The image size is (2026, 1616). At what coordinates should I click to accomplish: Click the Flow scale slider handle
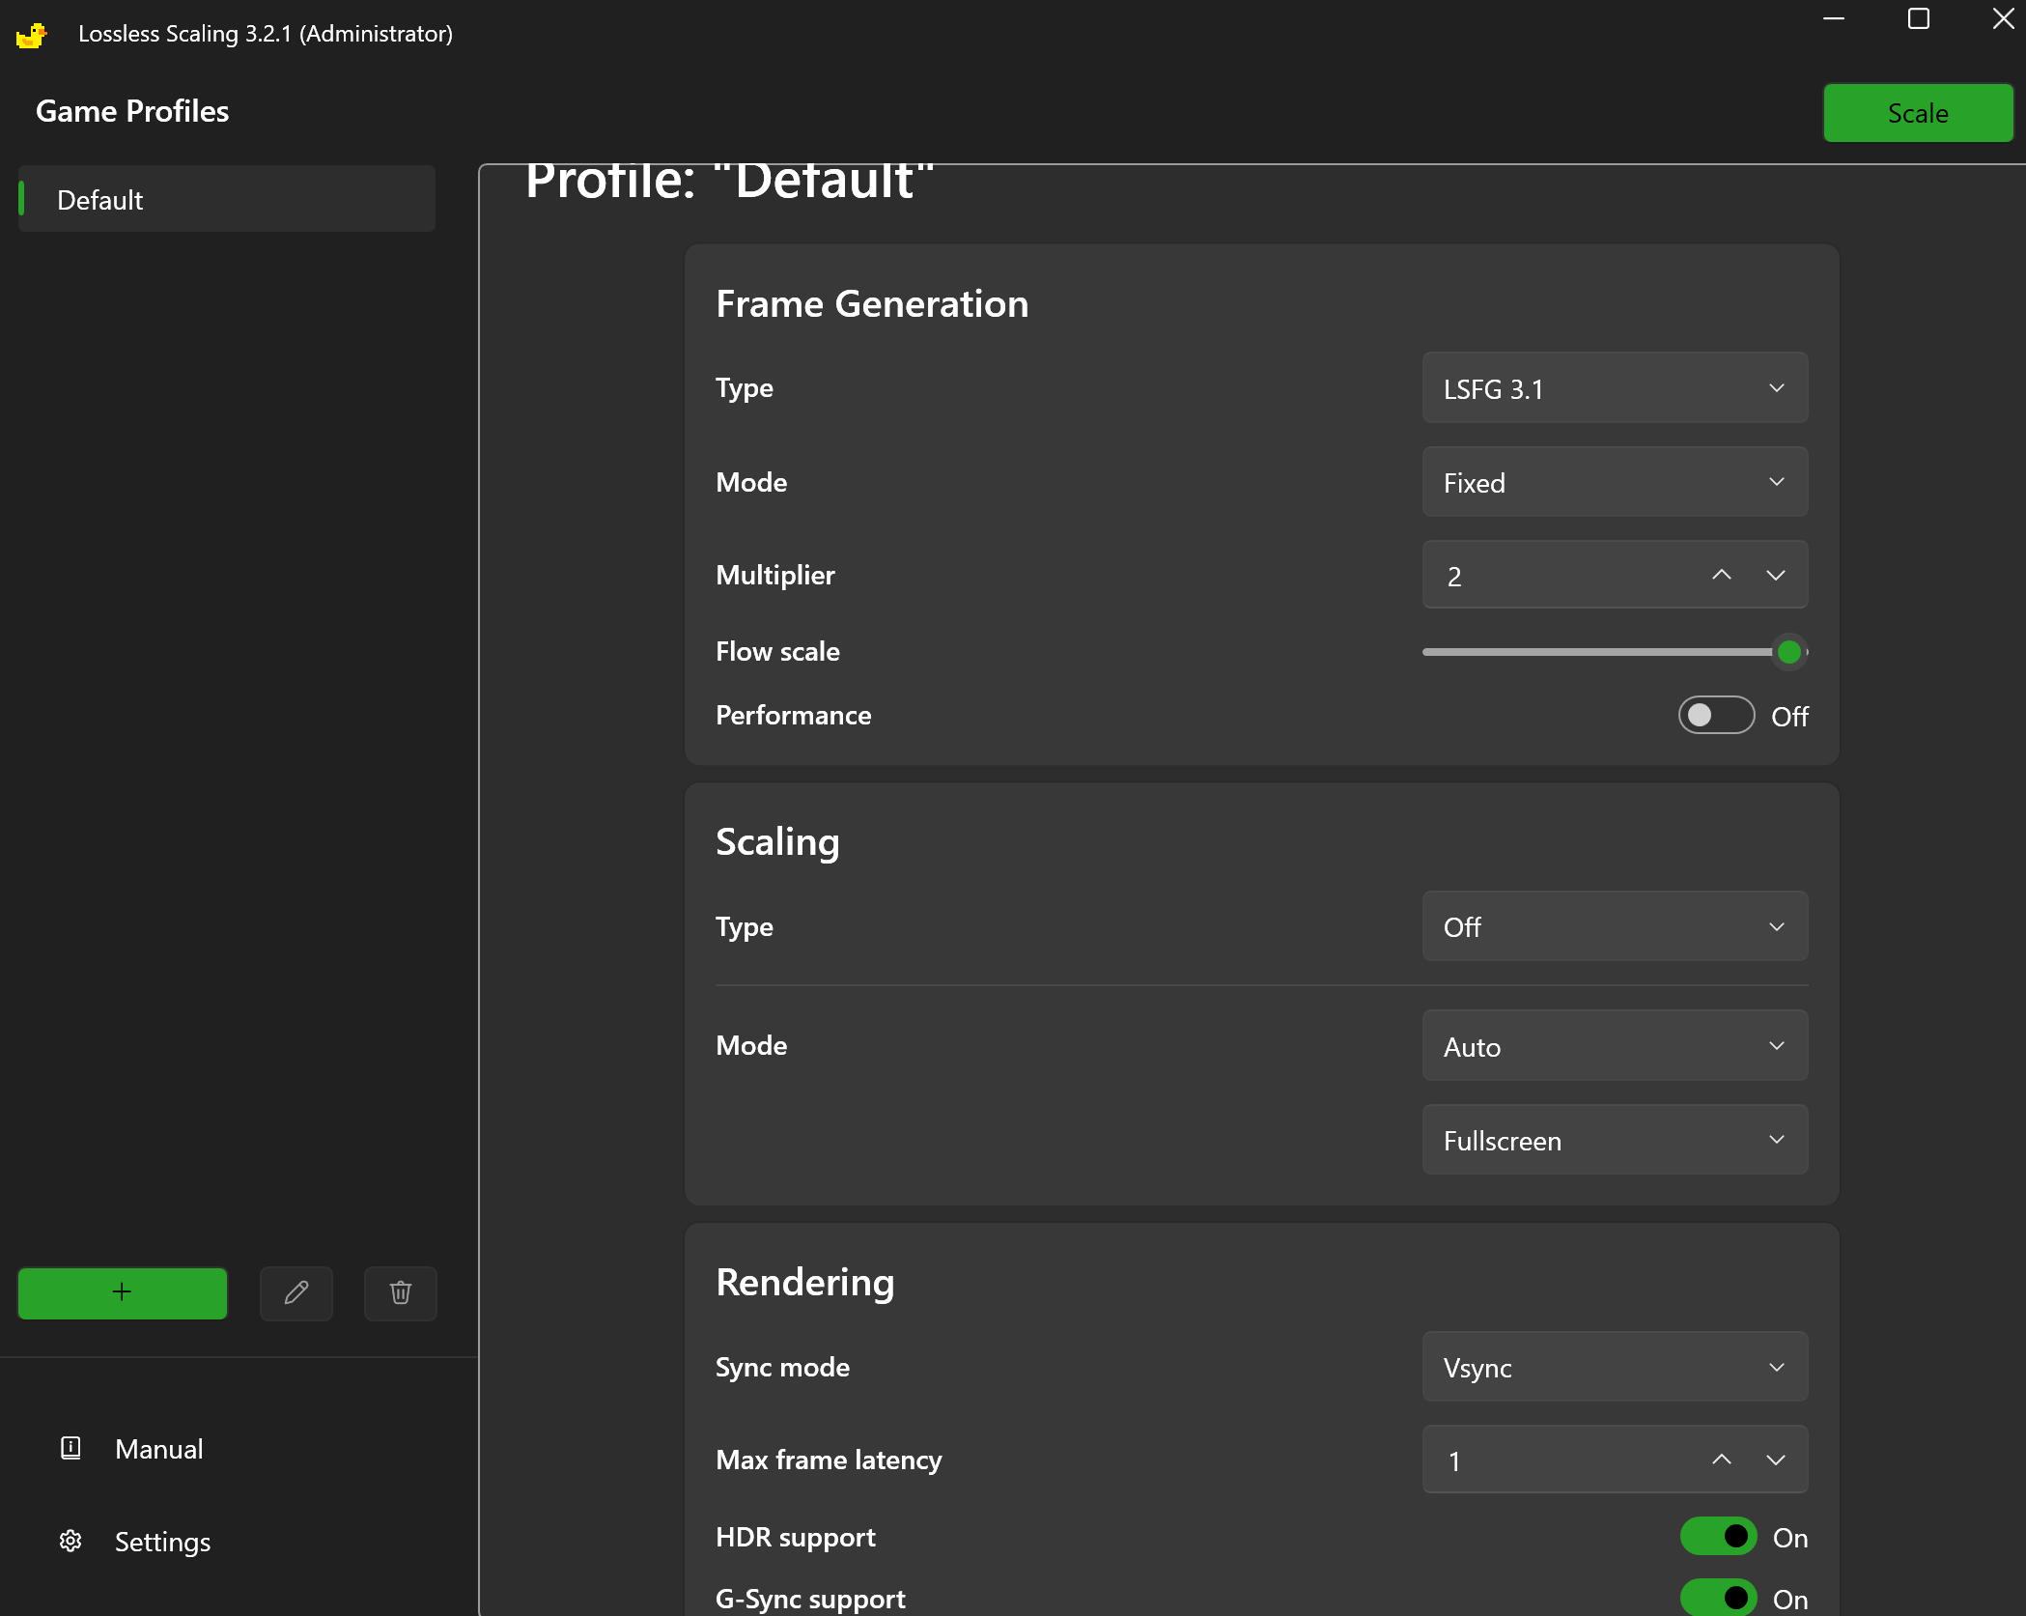[x=1788, y=652]
